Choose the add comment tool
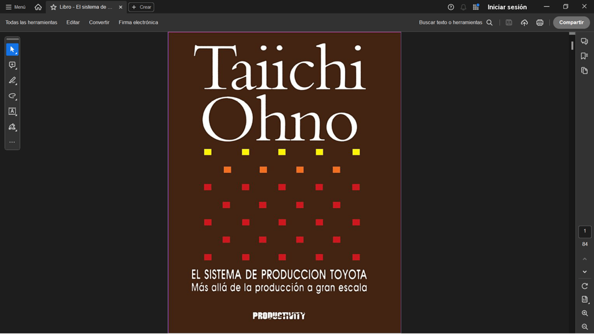 point(13,65)
